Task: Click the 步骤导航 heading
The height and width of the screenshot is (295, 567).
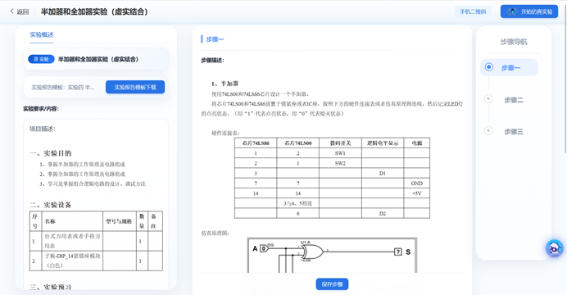Action: click(514, 42)
